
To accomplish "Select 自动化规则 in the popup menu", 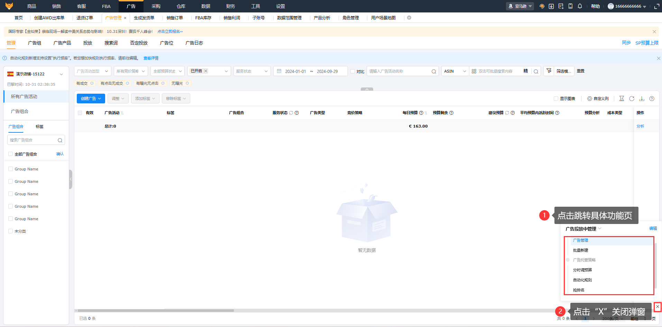I will 582,280.
